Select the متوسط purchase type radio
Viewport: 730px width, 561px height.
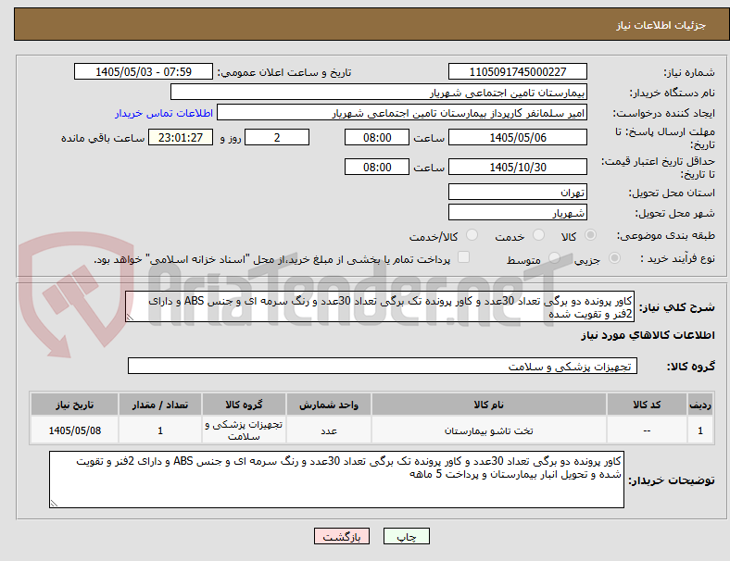click(554, 257)
